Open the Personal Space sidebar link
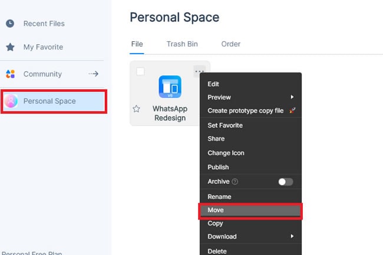The image size is (383, 255). (49, 101)
